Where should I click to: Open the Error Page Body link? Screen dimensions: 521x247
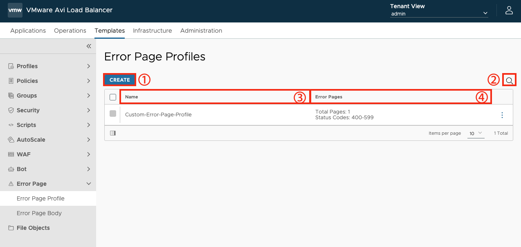(39, 213)
